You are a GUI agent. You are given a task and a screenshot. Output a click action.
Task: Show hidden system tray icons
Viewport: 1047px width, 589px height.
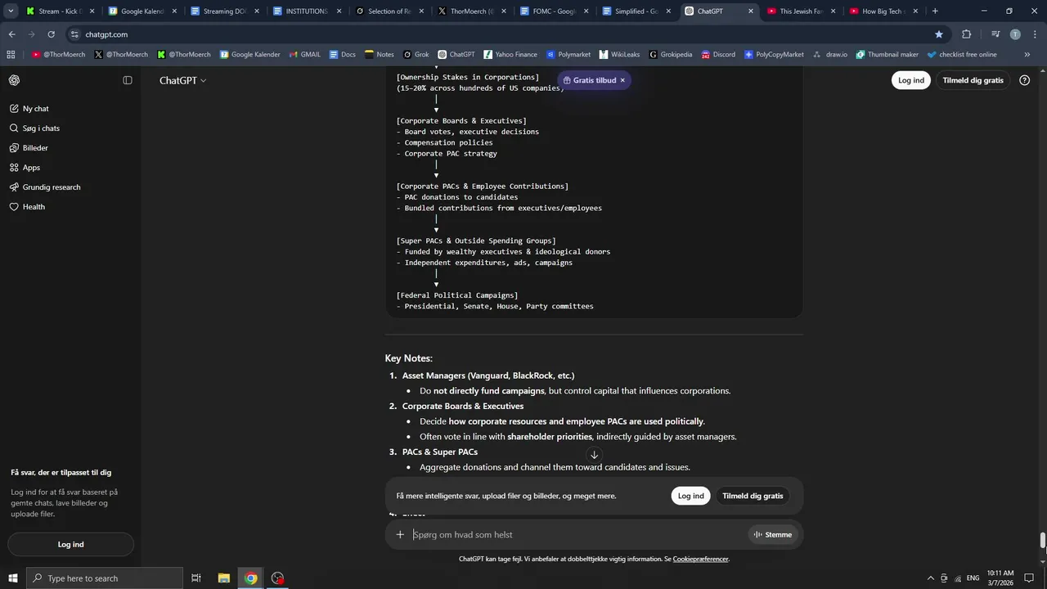[930, 578]
